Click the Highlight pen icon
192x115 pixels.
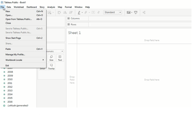click(79, 13)
